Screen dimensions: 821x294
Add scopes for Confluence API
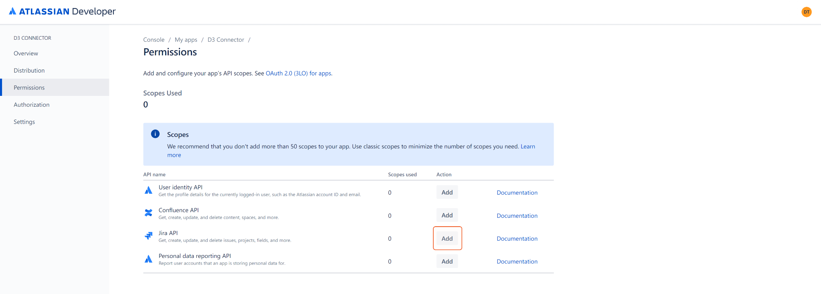click(447, 215)
